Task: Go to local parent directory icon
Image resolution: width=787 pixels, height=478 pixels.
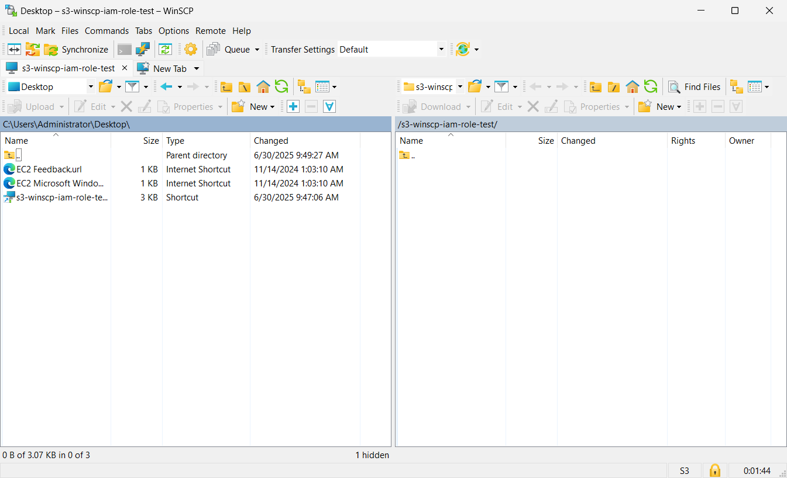Action: (226, 87)
